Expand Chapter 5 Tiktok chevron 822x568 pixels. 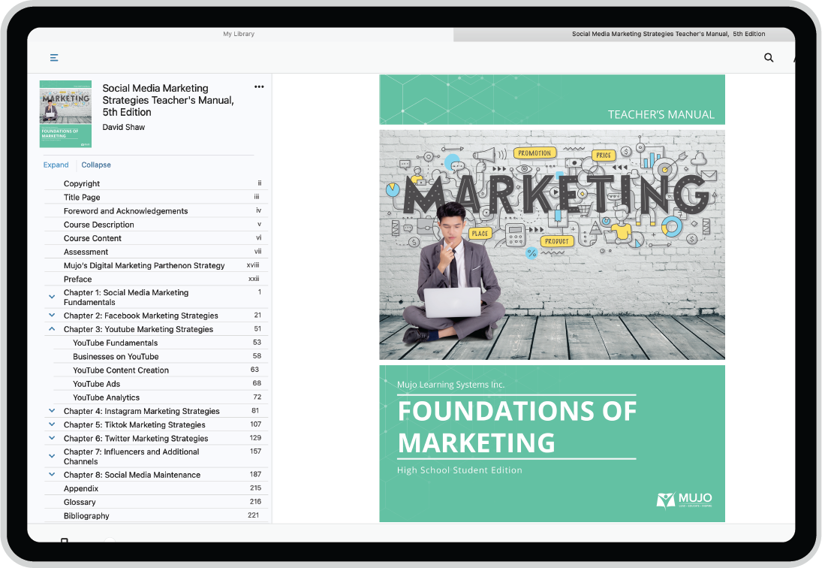52,424
